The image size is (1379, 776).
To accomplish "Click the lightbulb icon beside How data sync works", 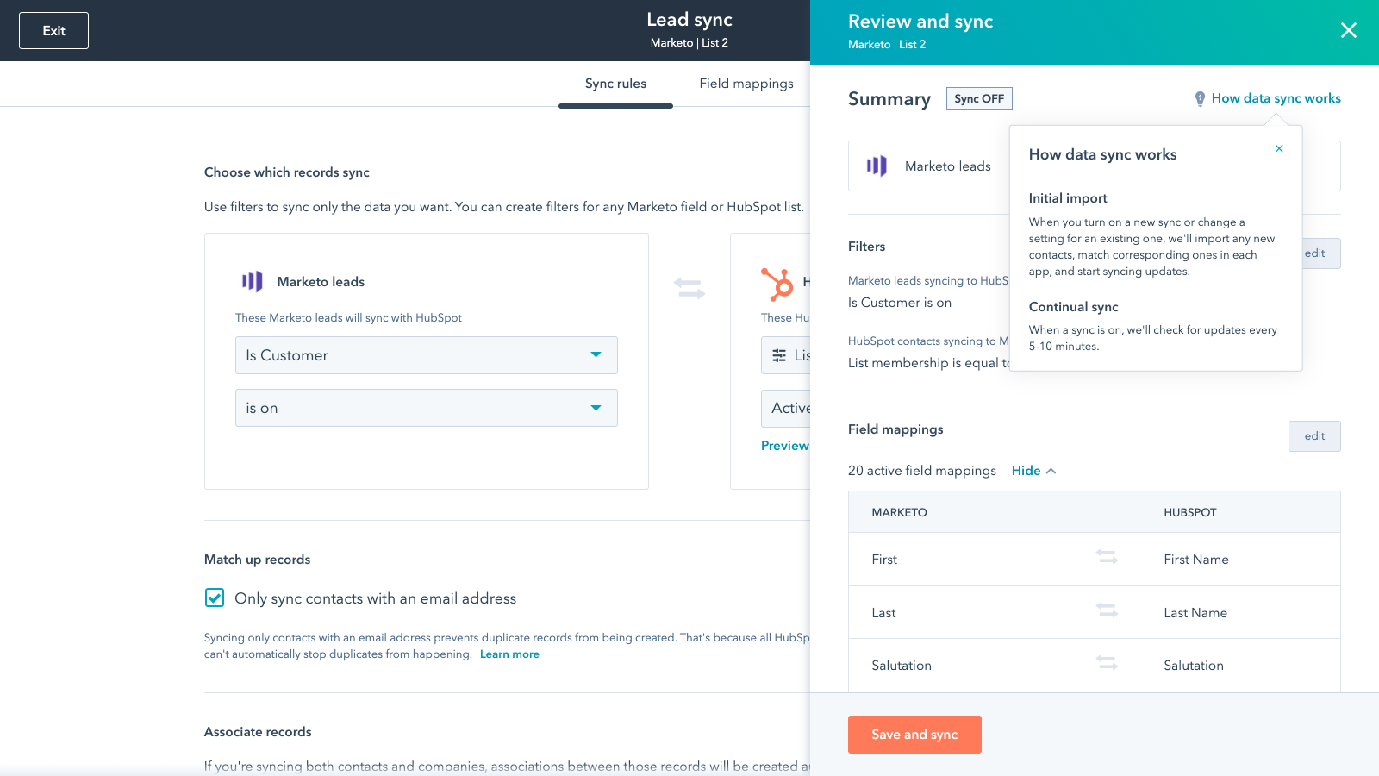I will [1201, 98].
